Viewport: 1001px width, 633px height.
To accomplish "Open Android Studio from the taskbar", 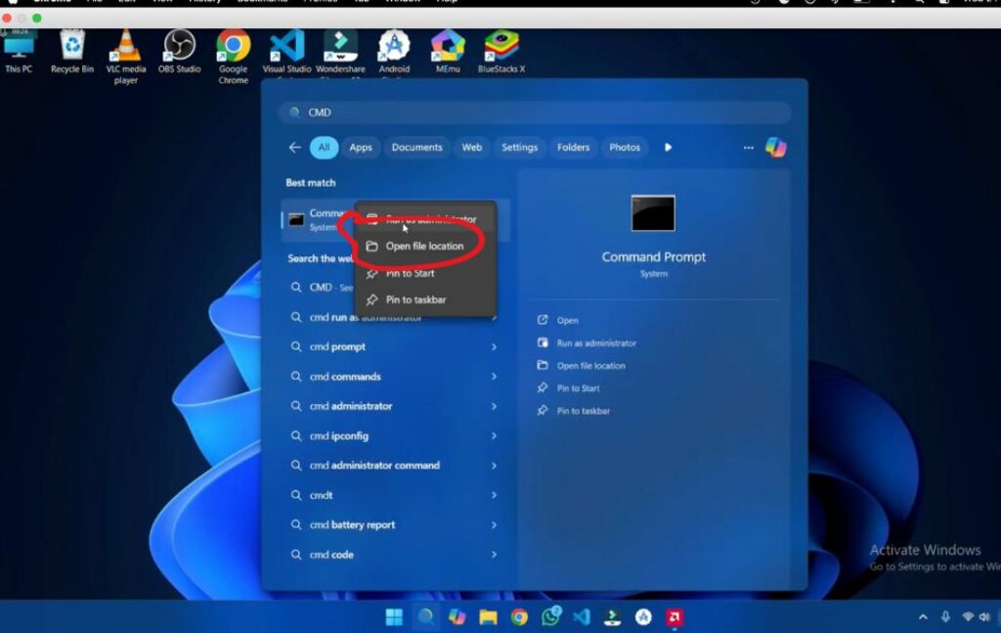I will [643, 617].
